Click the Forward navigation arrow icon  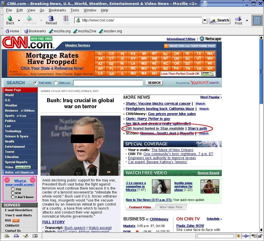click(x=30, y=18)
